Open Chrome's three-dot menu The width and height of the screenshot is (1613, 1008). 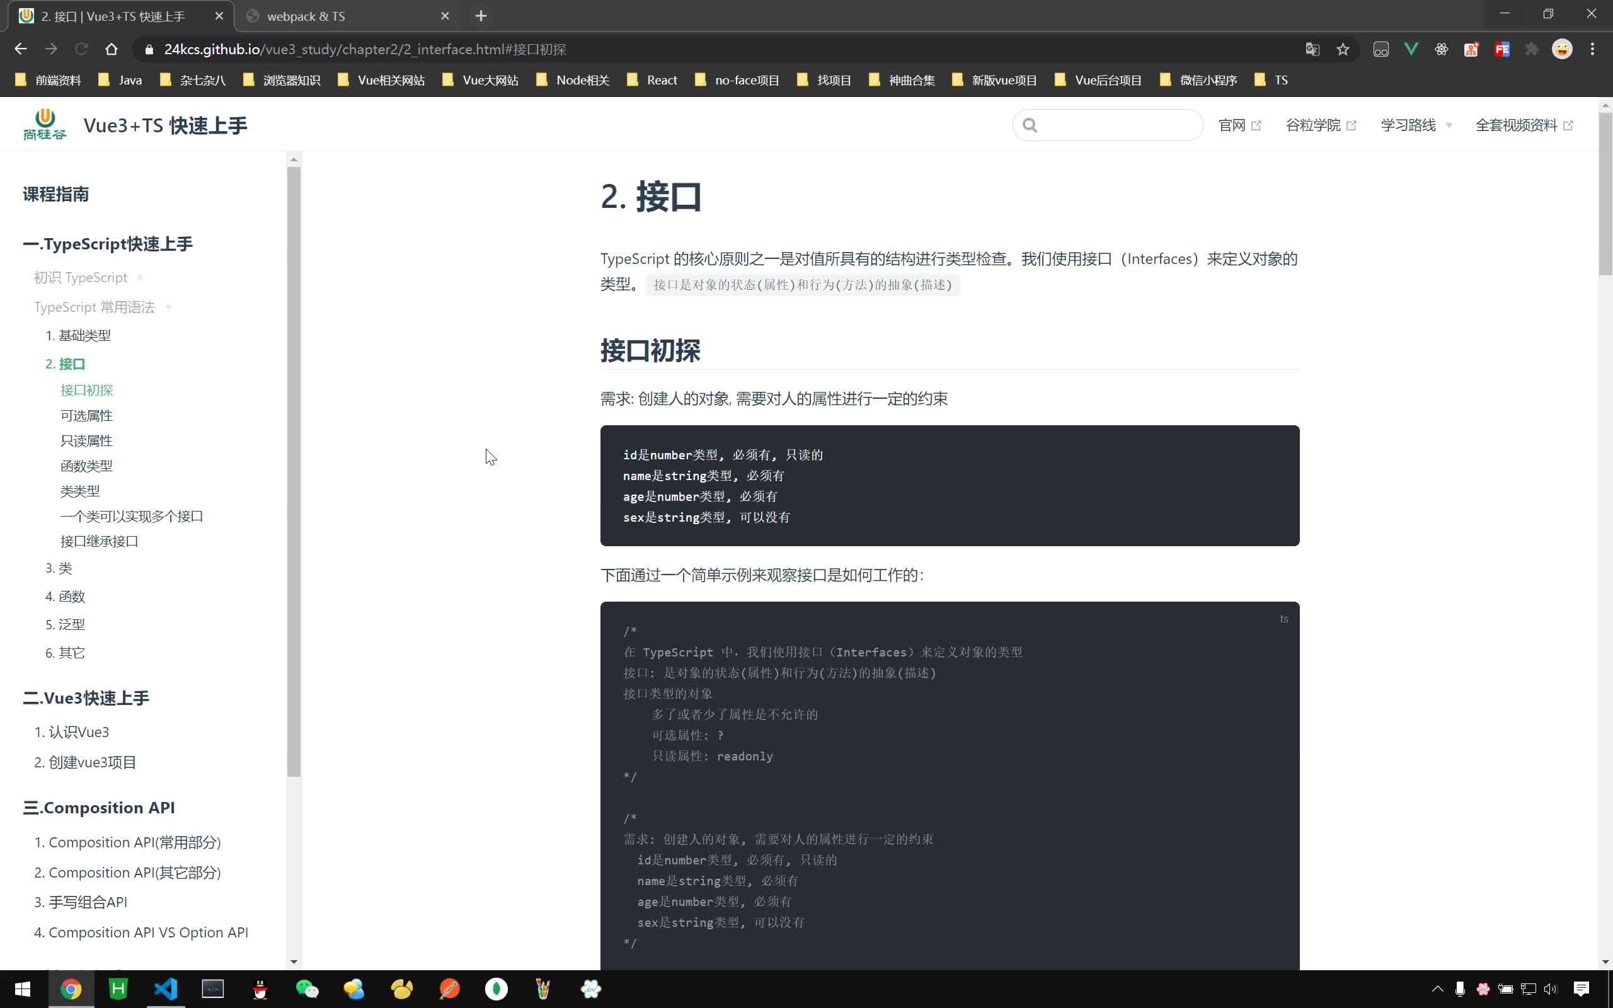1593,49
